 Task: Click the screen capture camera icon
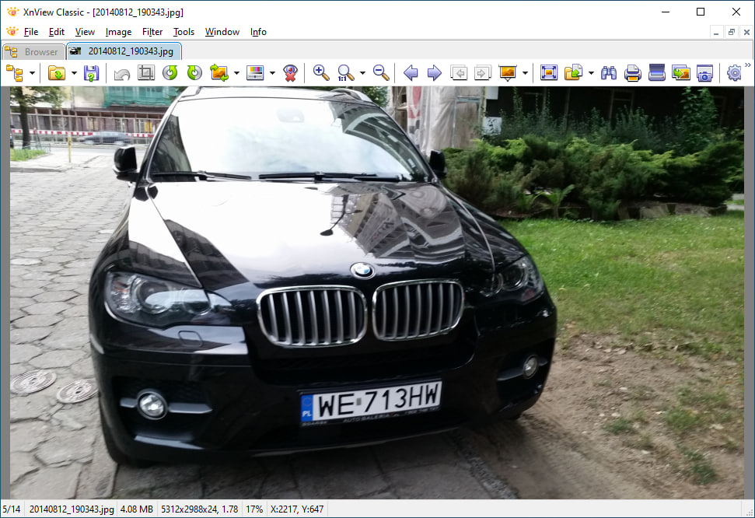tap(704, 73)
